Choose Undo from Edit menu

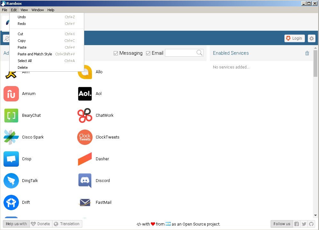coord(47,17)
